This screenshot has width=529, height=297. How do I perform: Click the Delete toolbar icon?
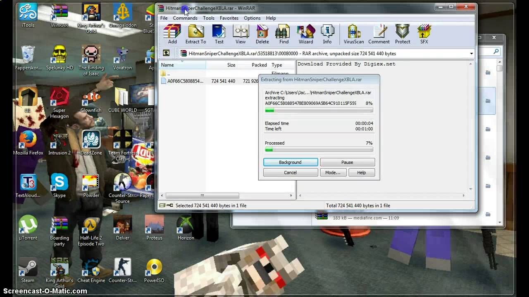[262, 34]
